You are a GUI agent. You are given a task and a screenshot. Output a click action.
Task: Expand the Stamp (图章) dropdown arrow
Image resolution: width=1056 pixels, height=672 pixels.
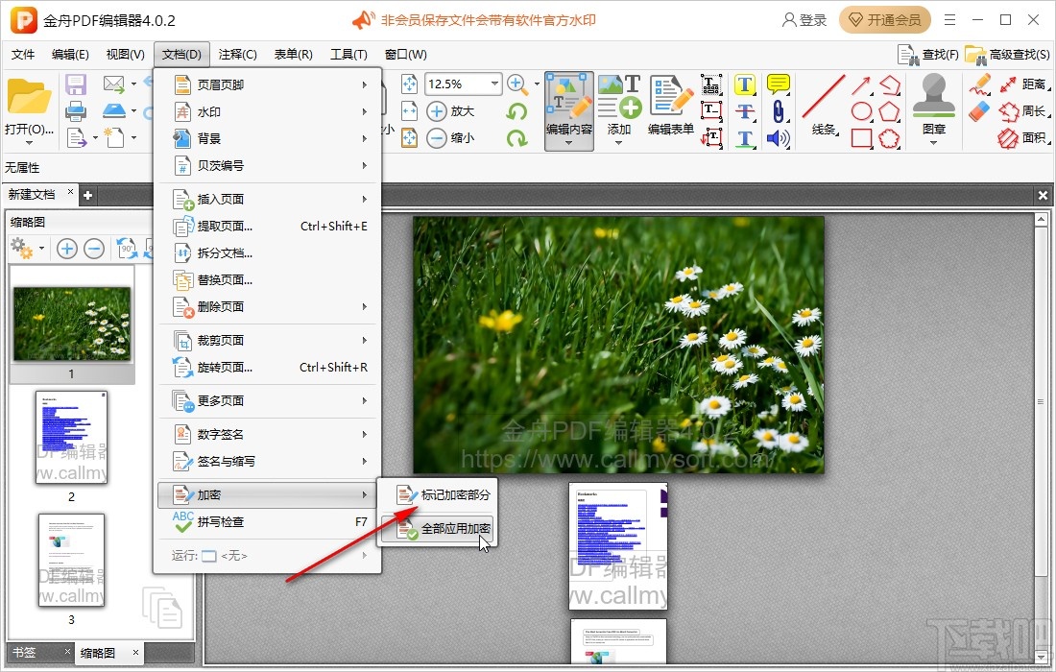(x=933, y=142)
